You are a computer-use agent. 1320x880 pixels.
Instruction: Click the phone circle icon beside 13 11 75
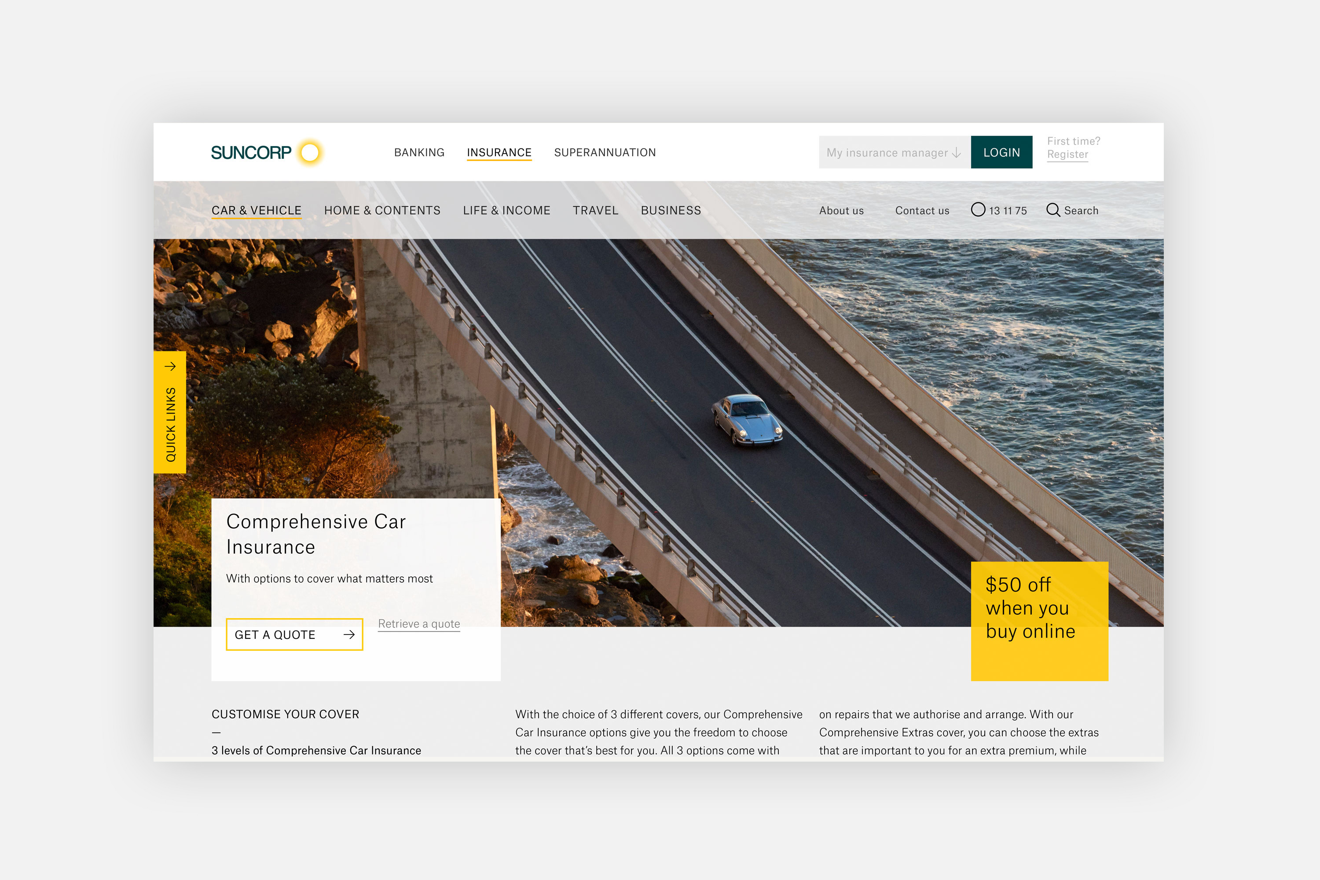pyautogui.click(x=978, y=209)
